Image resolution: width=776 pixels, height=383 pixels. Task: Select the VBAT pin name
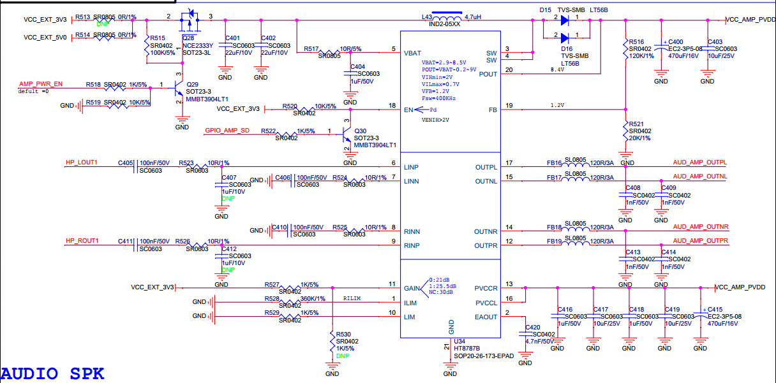pos(412,53)
